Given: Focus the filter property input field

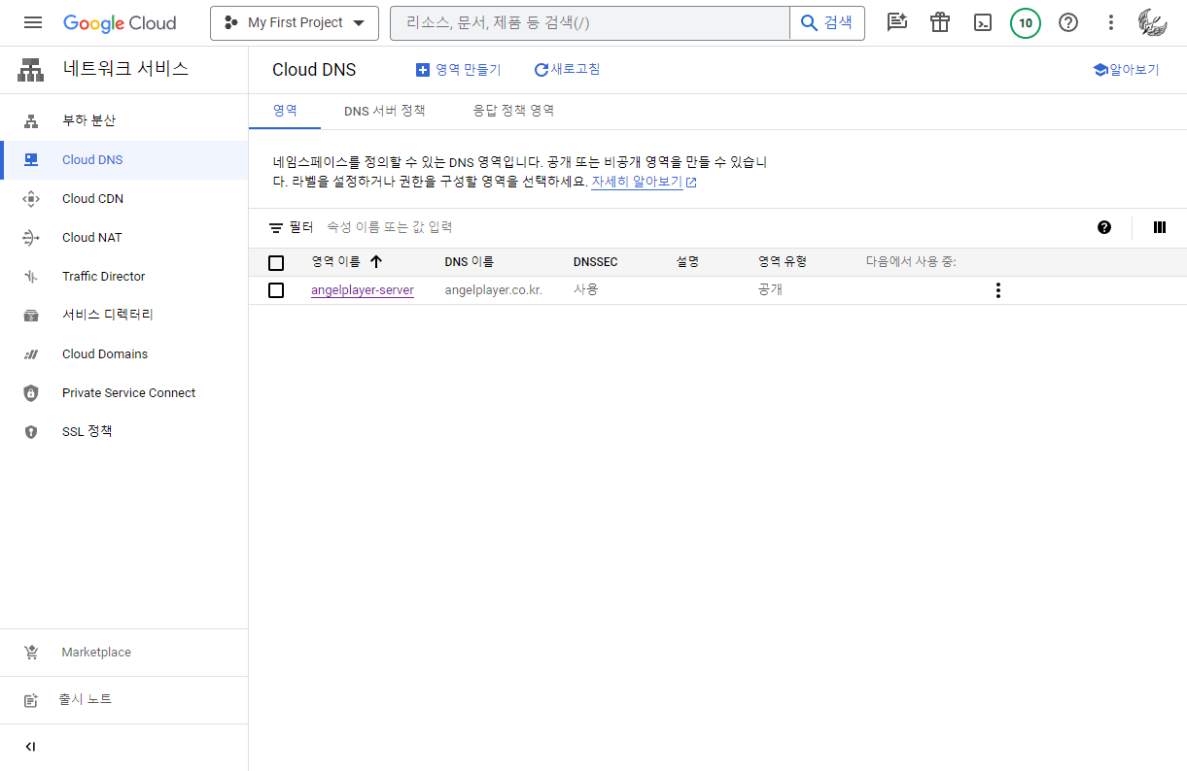Looking at the screenshot, I should coord(700,227).
